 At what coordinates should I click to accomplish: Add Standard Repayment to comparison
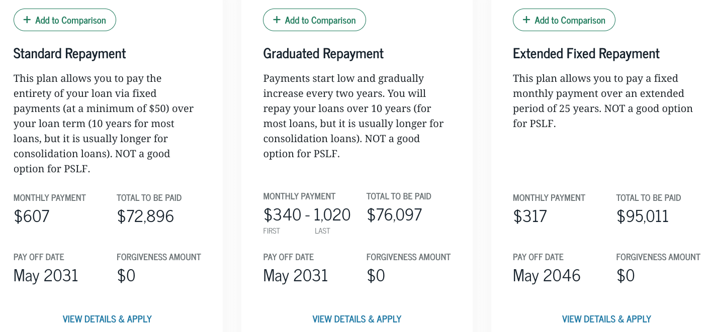[65, 20]
